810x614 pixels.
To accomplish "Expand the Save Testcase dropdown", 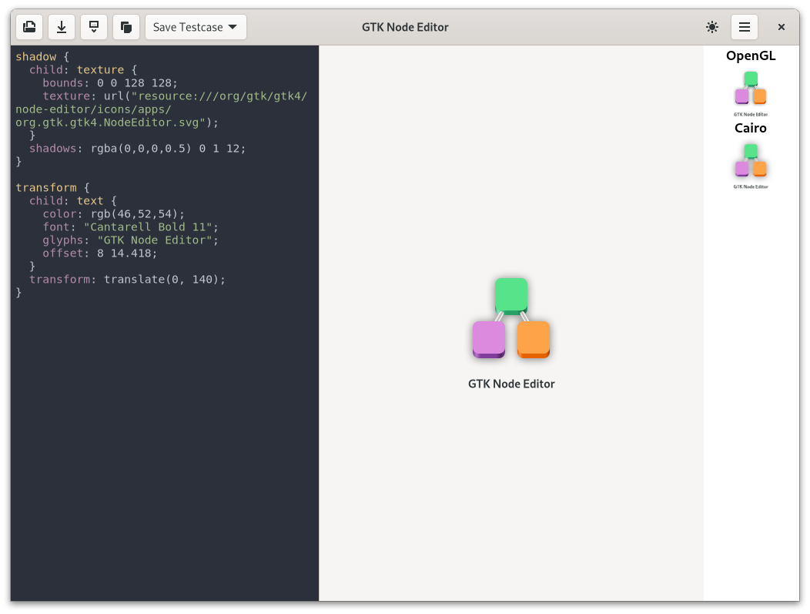I will coord(196,27).
